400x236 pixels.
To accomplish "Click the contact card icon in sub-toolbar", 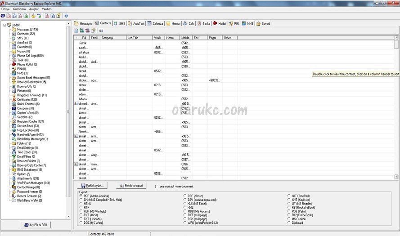I will [101, 31].
